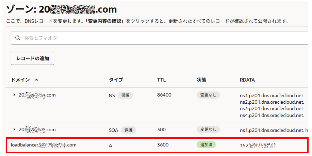The height and width of the screenshot is (156, 312).
Task: Toggle the sort arrow beside ドメイン header
Action: pos(36,80)
